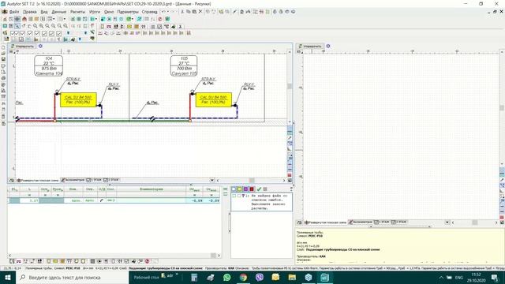Open left pane sheet-tab list dropdown arrow

click(x=212, y=181)
